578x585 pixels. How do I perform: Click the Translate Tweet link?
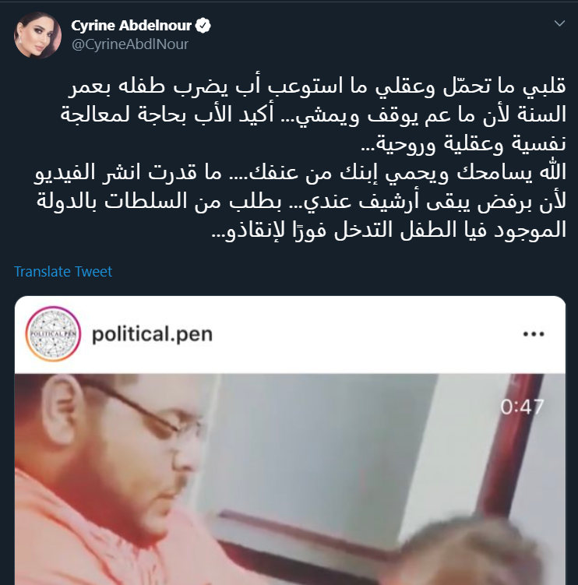point(63,272)
